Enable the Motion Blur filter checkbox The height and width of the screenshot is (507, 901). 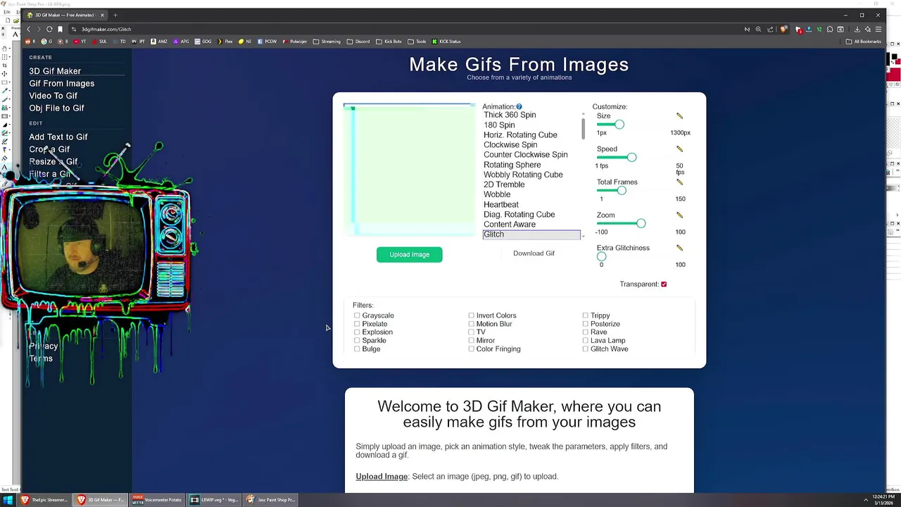[x=471, y=324]
